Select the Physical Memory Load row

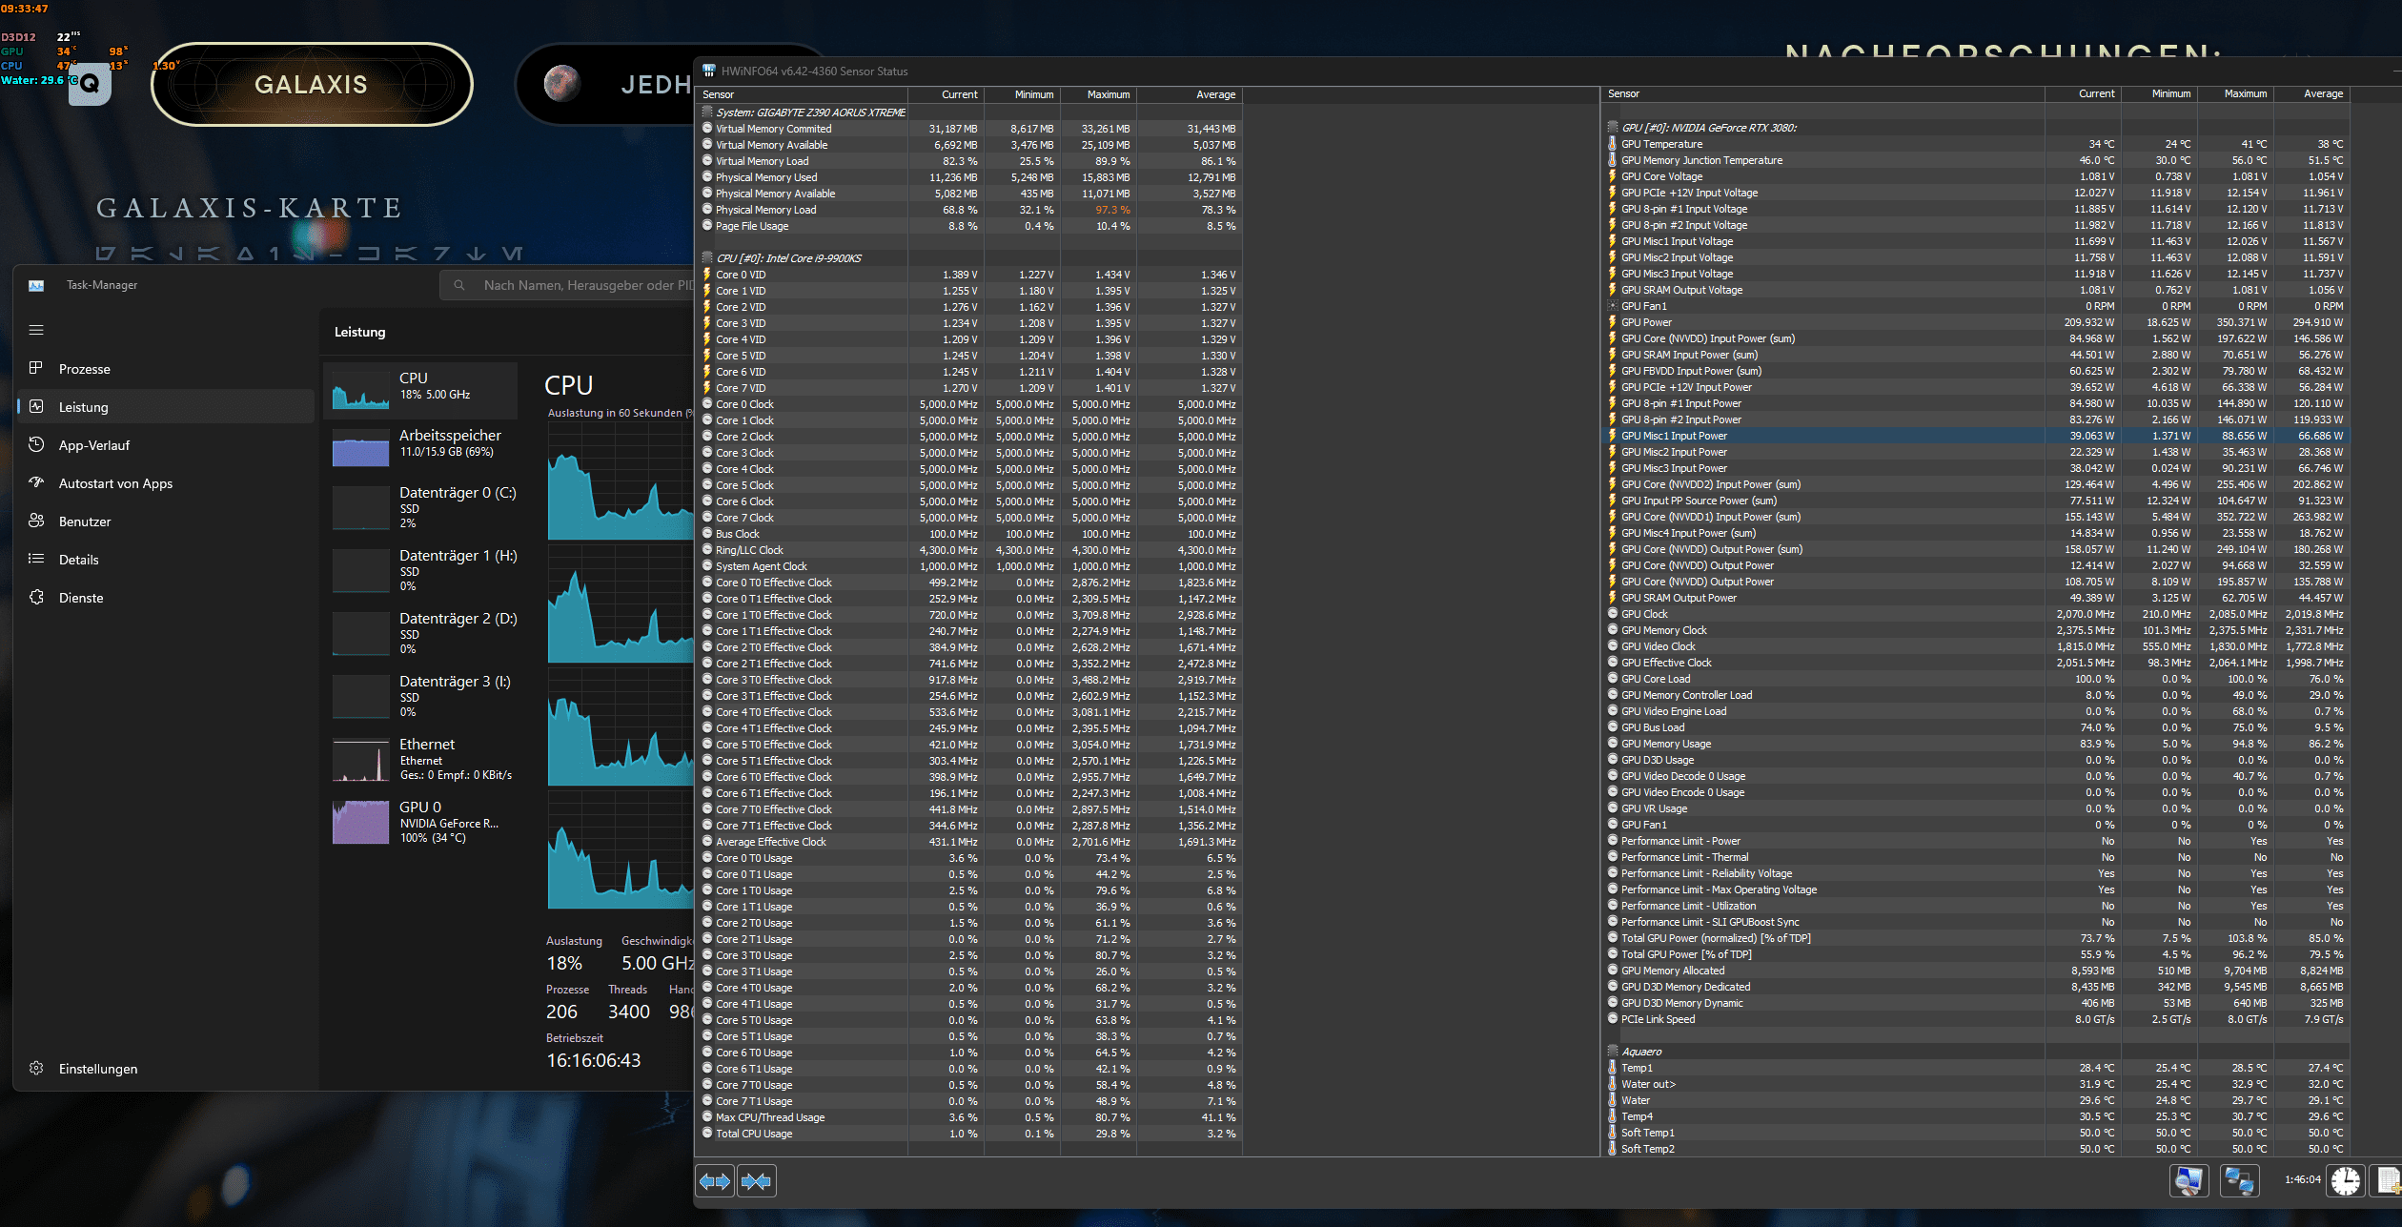click(969, 210)
